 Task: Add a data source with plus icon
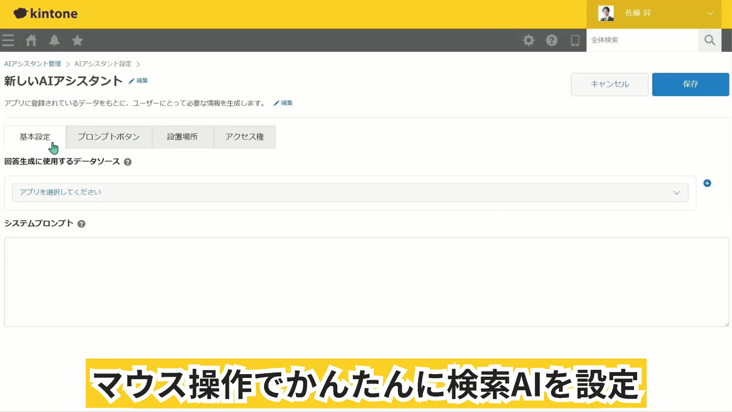pyautogui.click(x=707, y=183)
